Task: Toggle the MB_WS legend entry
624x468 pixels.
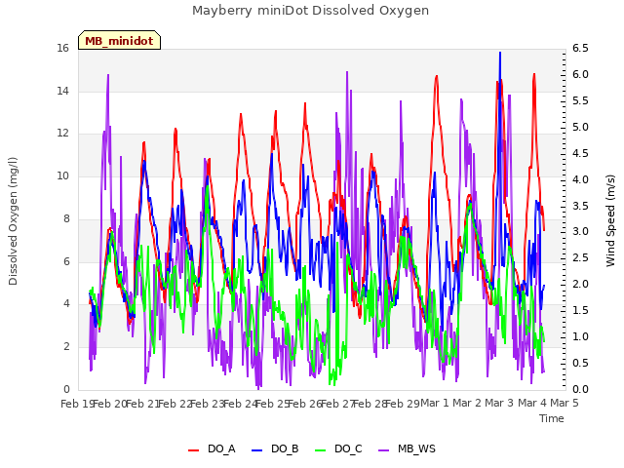Action: [407, 448]
